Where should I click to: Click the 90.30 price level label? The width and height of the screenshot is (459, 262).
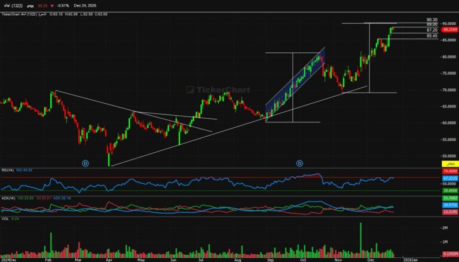(x=432, y=20)
